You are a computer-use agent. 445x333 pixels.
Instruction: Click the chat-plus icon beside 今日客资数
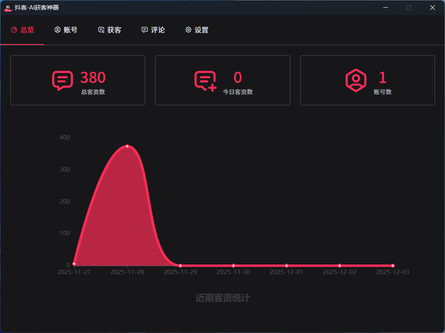205,80
